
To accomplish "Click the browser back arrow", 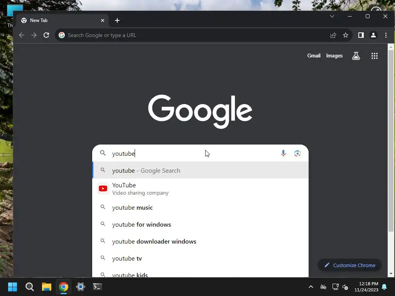I will coord(22,35).
